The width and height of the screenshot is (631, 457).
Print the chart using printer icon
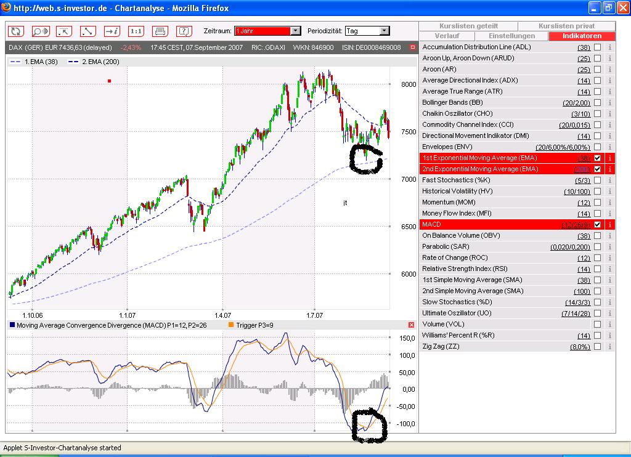click(x=160, y=31)
